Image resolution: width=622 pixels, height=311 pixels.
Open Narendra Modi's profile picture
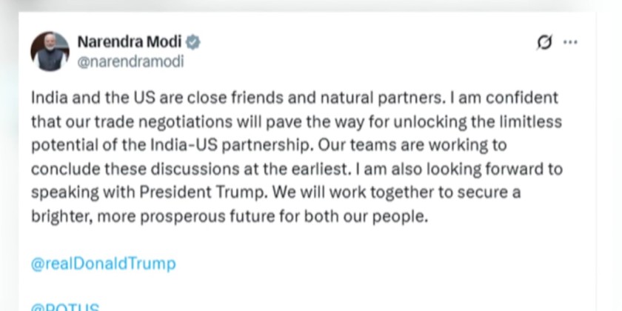tap(50, 52)
